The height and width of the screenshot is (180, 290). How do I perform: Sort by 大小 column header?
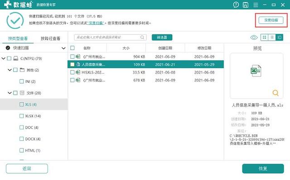point(126,48)
